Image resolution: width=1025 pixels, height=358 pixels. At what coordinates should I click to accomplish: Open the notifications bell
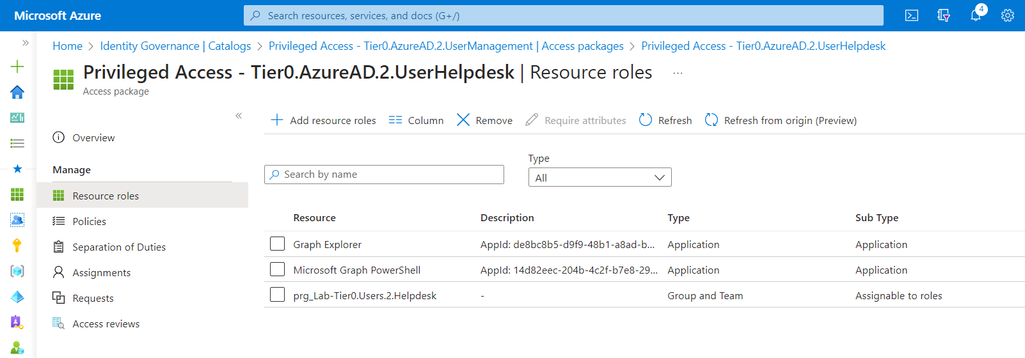[x=976, y=15]
